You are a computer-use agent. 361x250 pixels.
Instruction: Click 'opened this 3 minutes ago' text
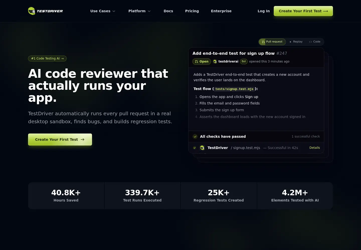point(269,61)
